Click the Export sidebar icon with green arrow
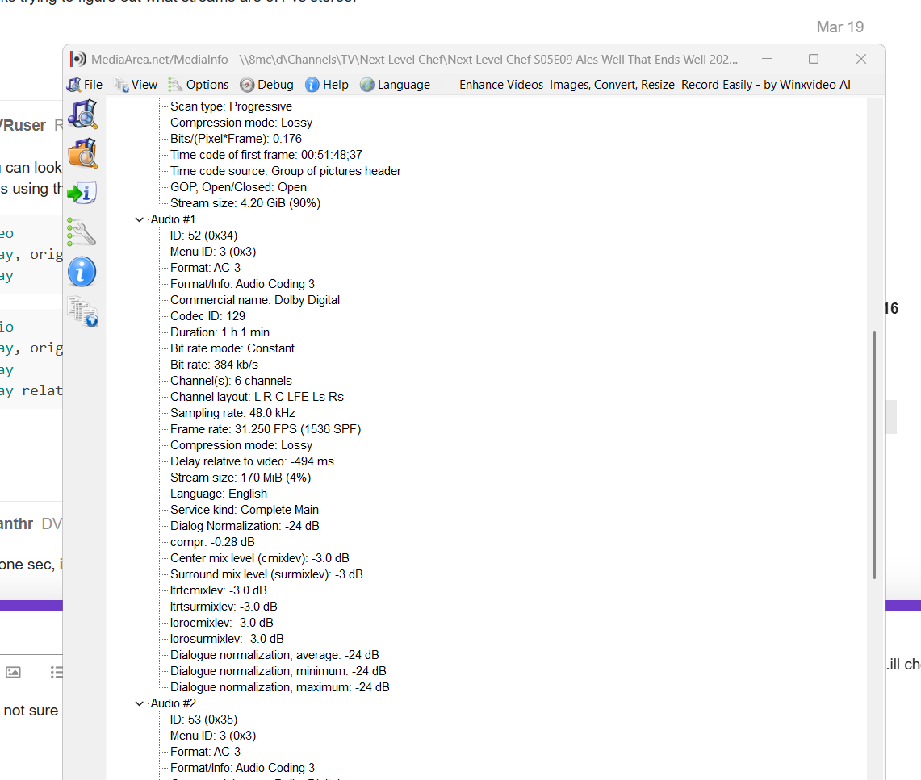Screen dimensions: 921x780 [82, 193]
